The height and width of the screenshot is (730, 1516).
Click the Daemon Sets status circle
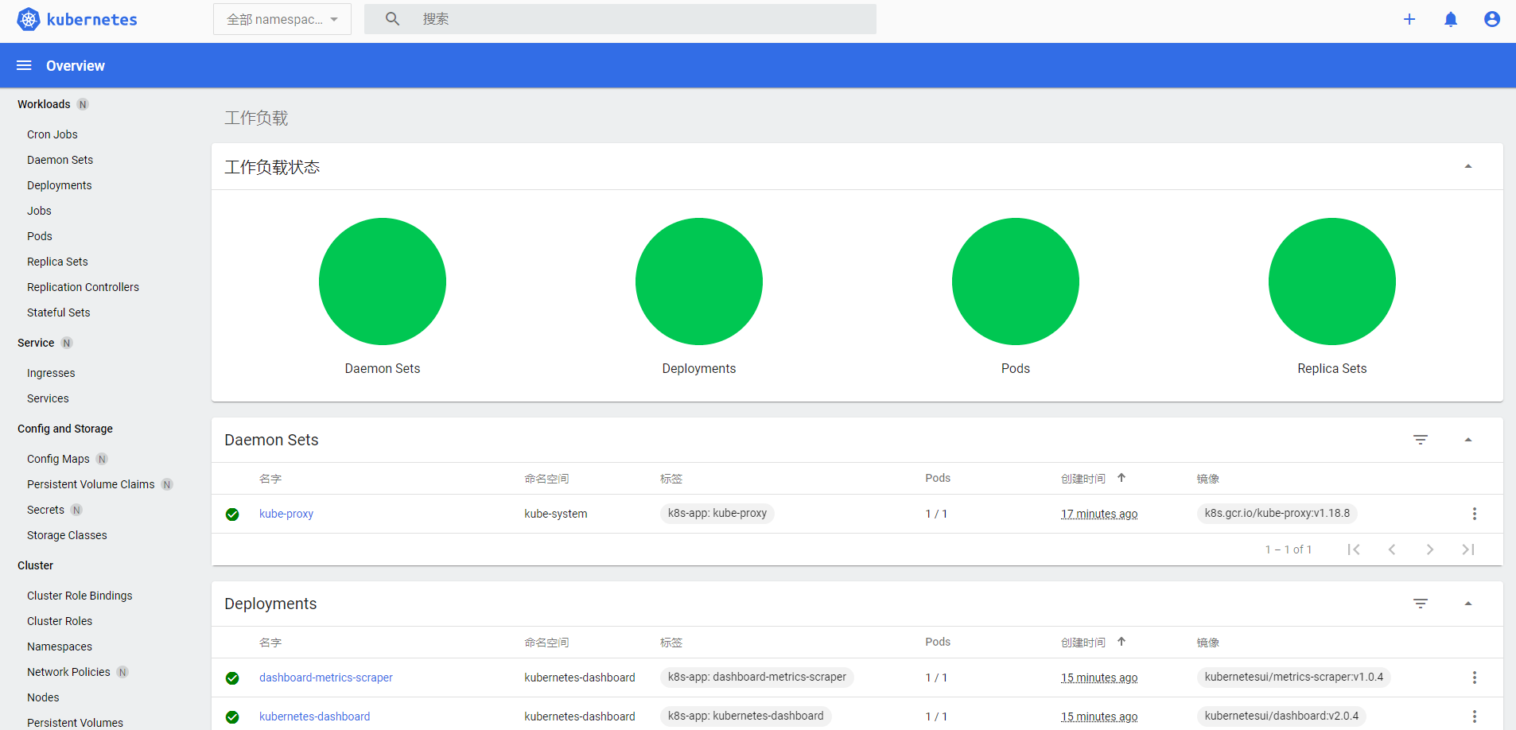pyautogui.click(x=383, y=282)
